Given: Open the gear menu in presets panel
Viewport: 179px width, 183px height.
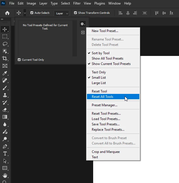Looking at the screenshot, I should [x=83, y=24].
